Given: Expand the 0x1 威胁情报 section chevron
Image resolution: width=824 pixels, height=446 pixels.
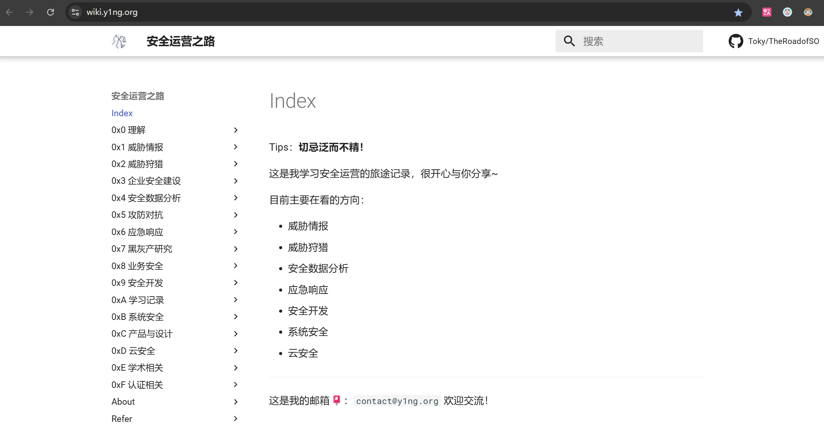Looking at the screenshot, I should [x=236, y=147].
